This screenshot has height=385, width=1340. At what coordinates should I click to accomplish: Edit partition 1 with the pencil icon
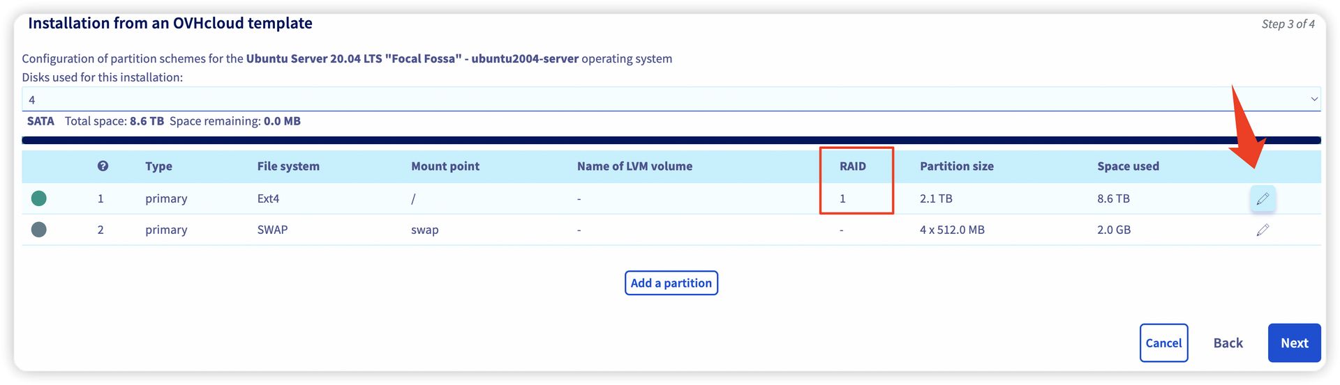click(1263, 198)
